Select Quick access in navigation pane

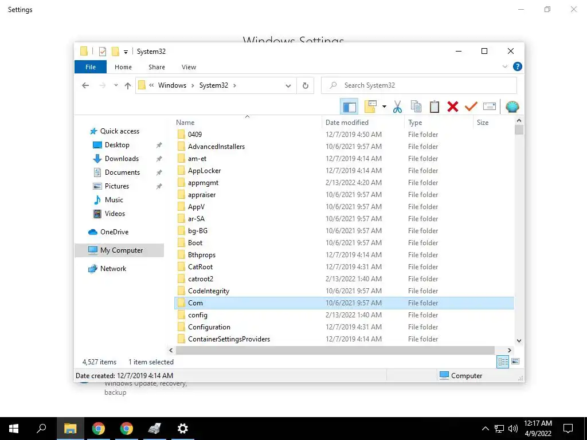pos(120,131)
